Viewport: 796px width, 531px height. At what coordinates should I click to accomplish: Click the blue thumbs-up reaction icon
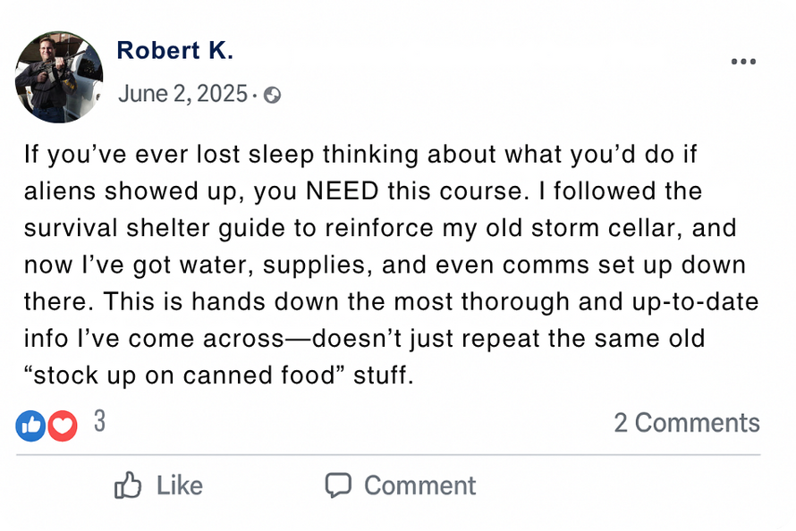[x=31, y=426]
